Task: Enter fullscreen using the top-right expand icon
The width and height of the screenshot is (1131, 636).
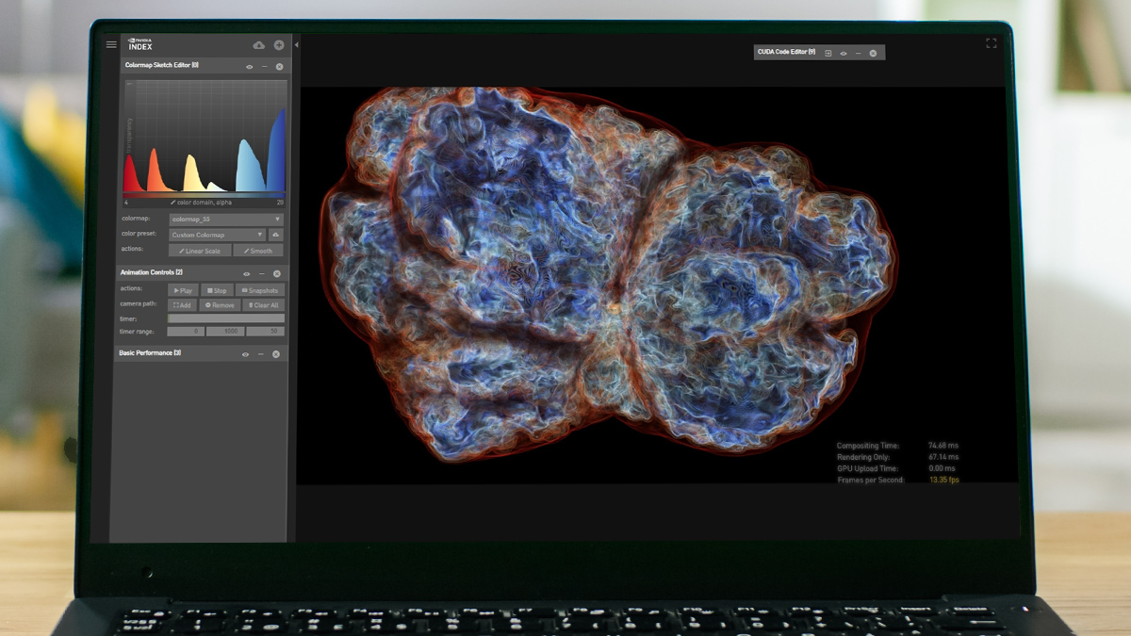Action: point(992,41)
